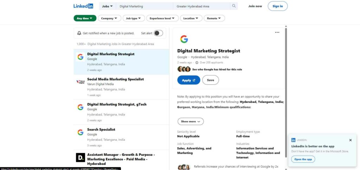Click the 'Sales, Advertising, and Marketing' job function
The width and height of the screenshot is (360, 170).
[x=194, y=151]
